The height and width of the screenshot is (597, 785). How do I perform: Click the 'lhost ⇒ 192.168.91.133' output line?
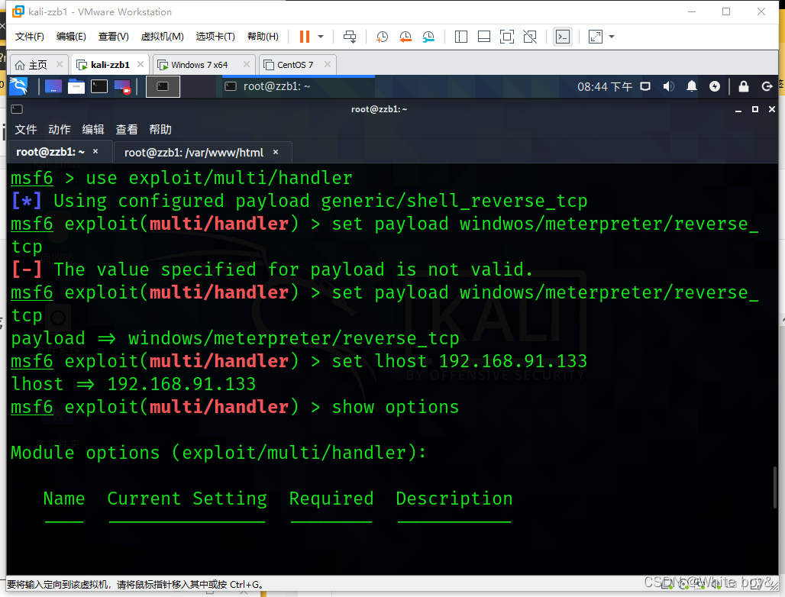[x=133, y=384]
